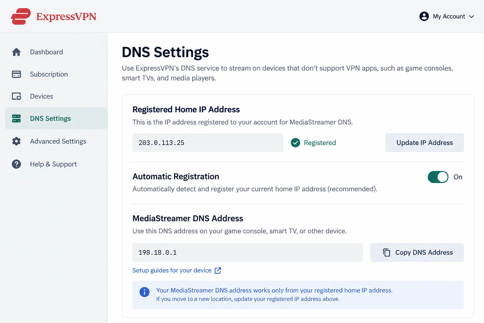
Task: Click the Update IP Address button
Action: click(x=424, y=143)
